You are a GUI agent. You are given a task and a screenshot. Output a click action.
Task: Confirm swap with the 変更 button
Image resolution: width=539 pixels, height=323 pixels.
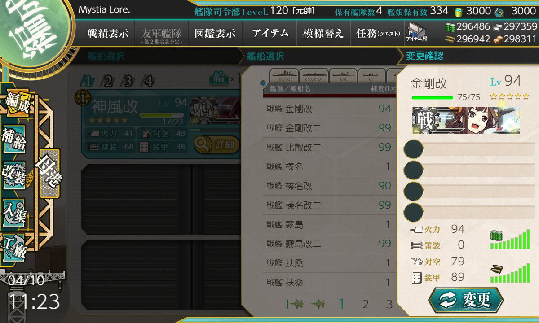(x=466, y=301)
